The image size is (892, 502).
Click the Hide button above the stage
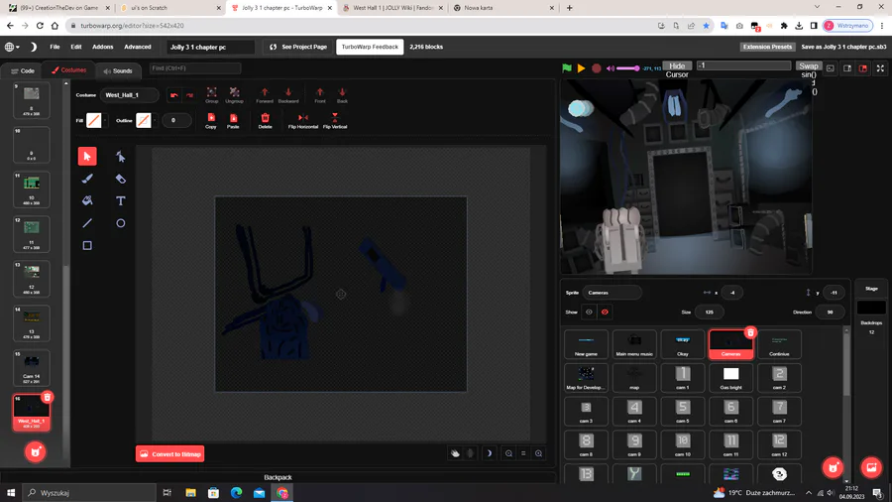677,66
